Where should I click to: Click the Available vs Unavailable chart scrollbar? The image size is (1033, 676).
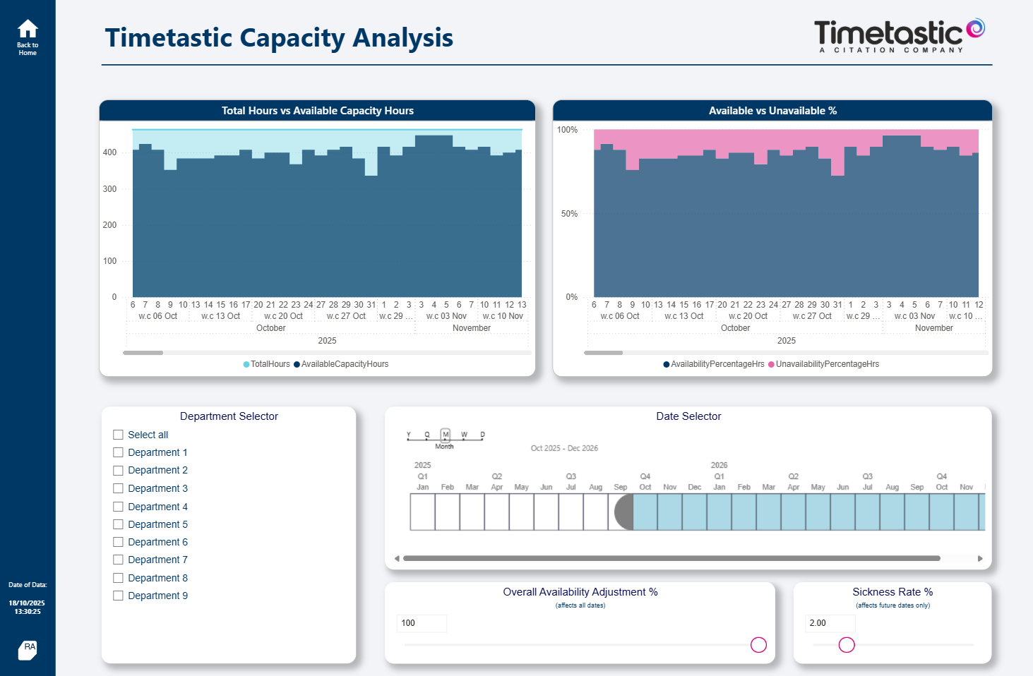click(x=604, y=353)
